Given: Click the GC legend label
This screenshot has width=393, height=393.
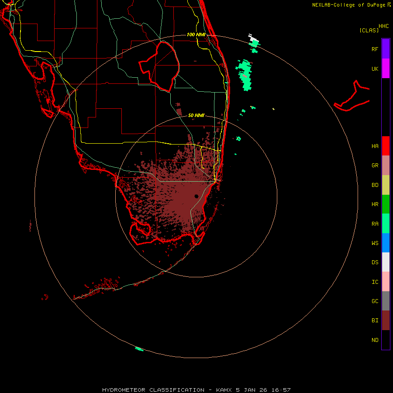Looking at the screenshot, I should pyautogui.click(x=375, y=301).
